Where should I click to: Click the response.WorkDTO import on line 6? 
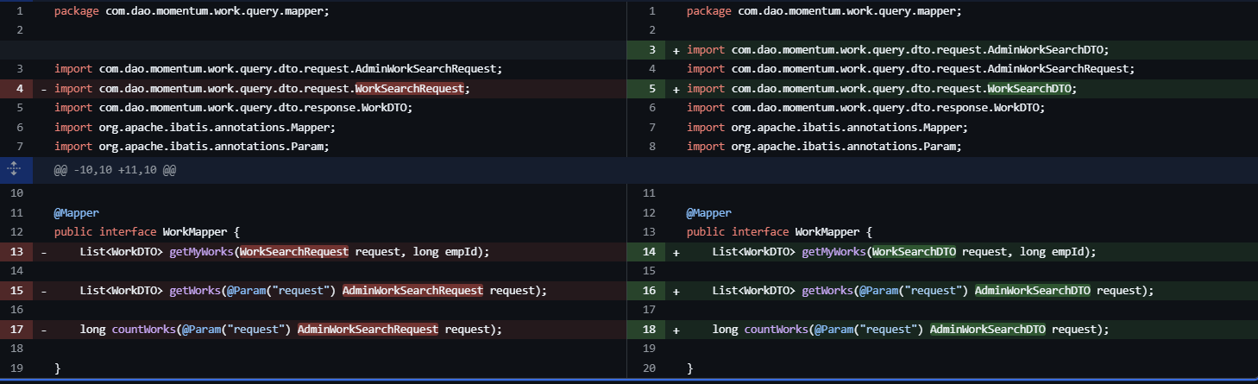(866, 108)
